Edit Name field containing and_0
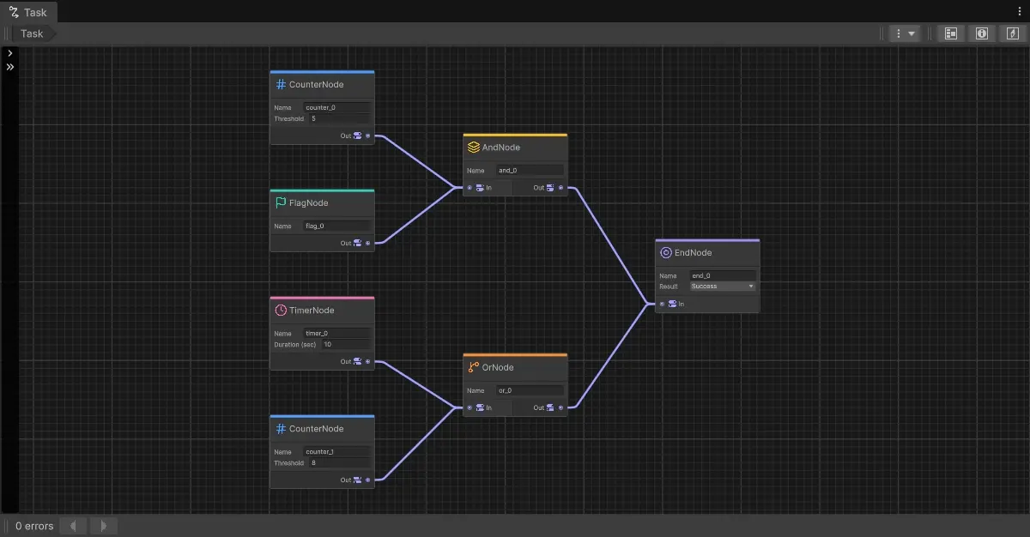 [530, 170]
